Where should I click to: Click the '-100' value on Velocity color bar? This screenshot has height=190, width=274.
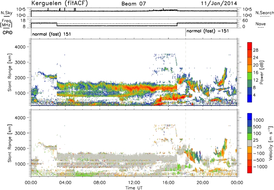(x=259, y=153)
